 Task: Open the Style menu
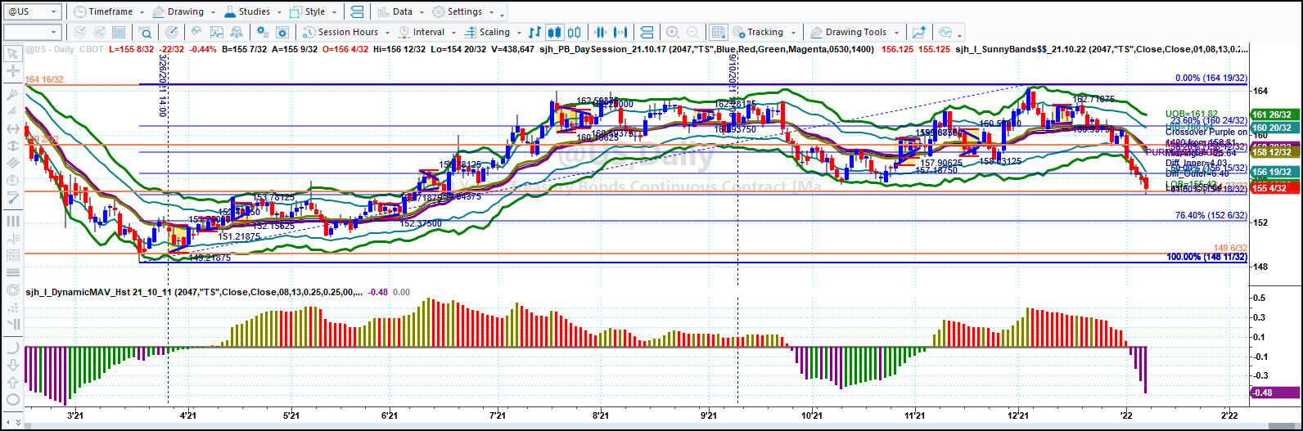point(313,11)
